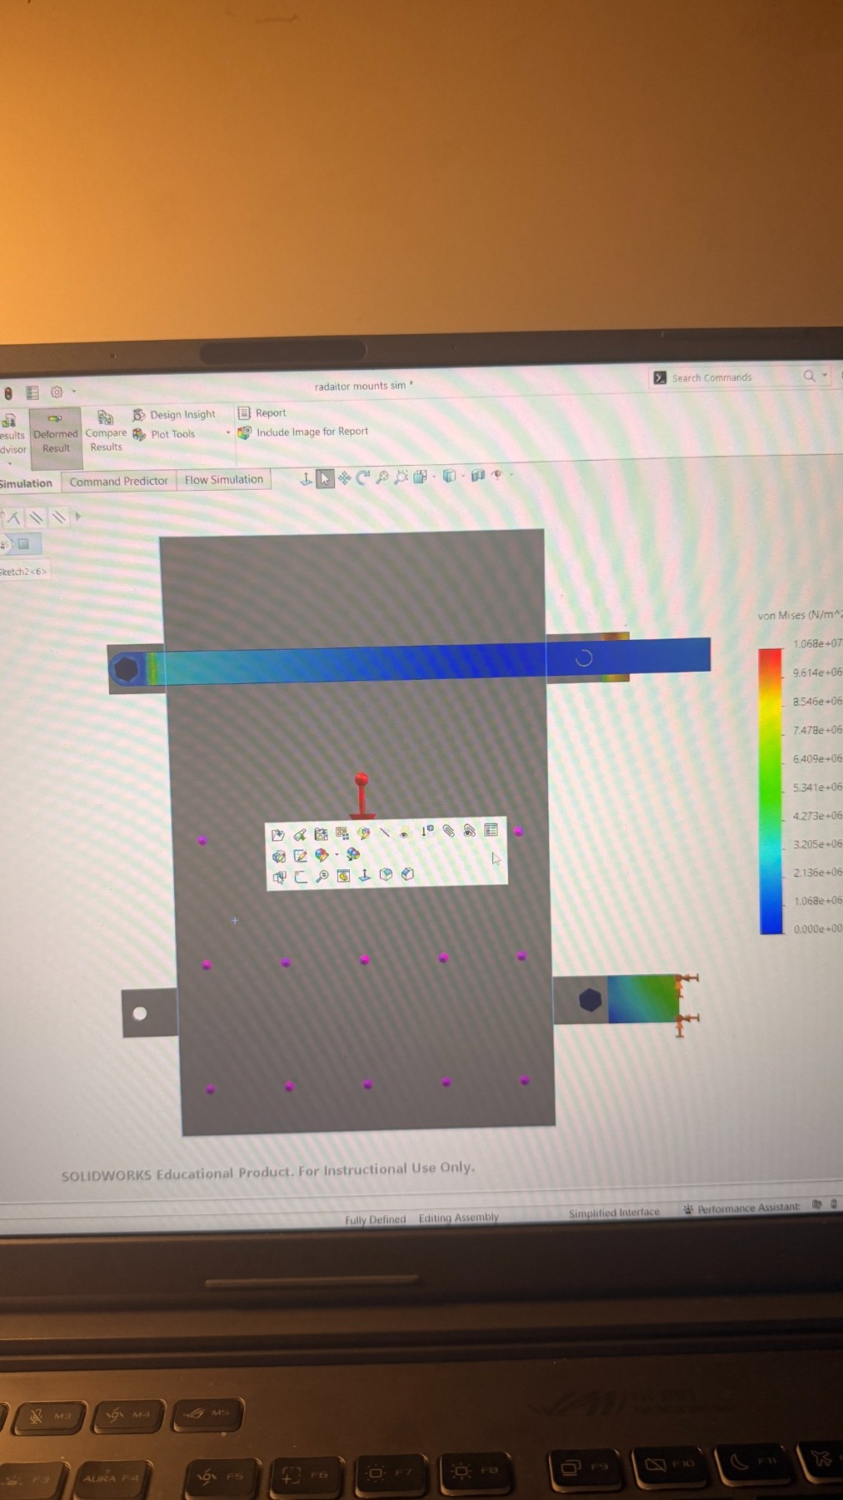Click the magnifier zoom-to-selection icon in context toolbar
Viewport: 843px width, 1500px height.
322,876
